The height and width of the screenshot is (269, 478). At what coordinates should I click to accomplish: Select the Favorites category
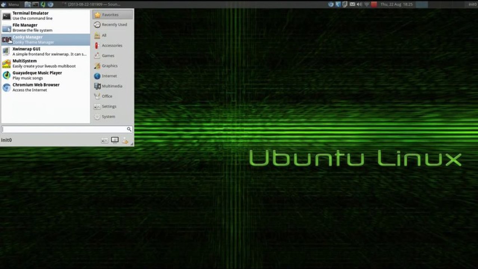tap(112, 15)
